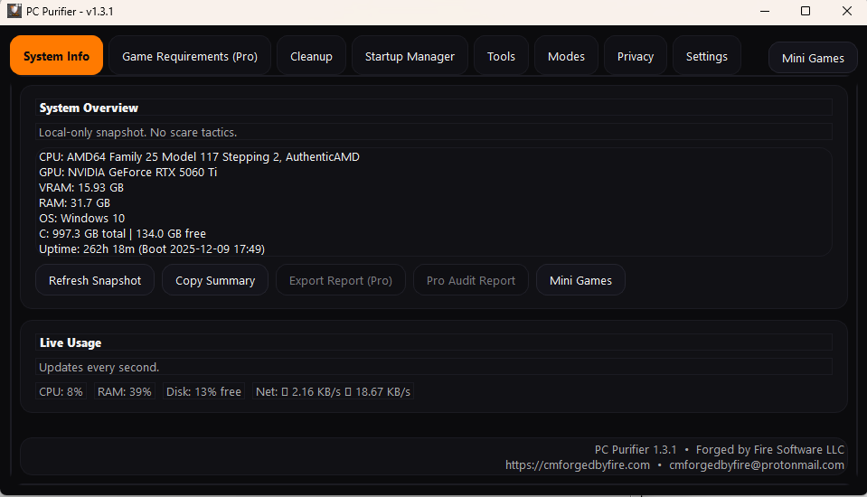This screenshot has width=867, height=497.
Task: Click the CPU AMD64 Family 25 line
Action: (x=199, y=157)
